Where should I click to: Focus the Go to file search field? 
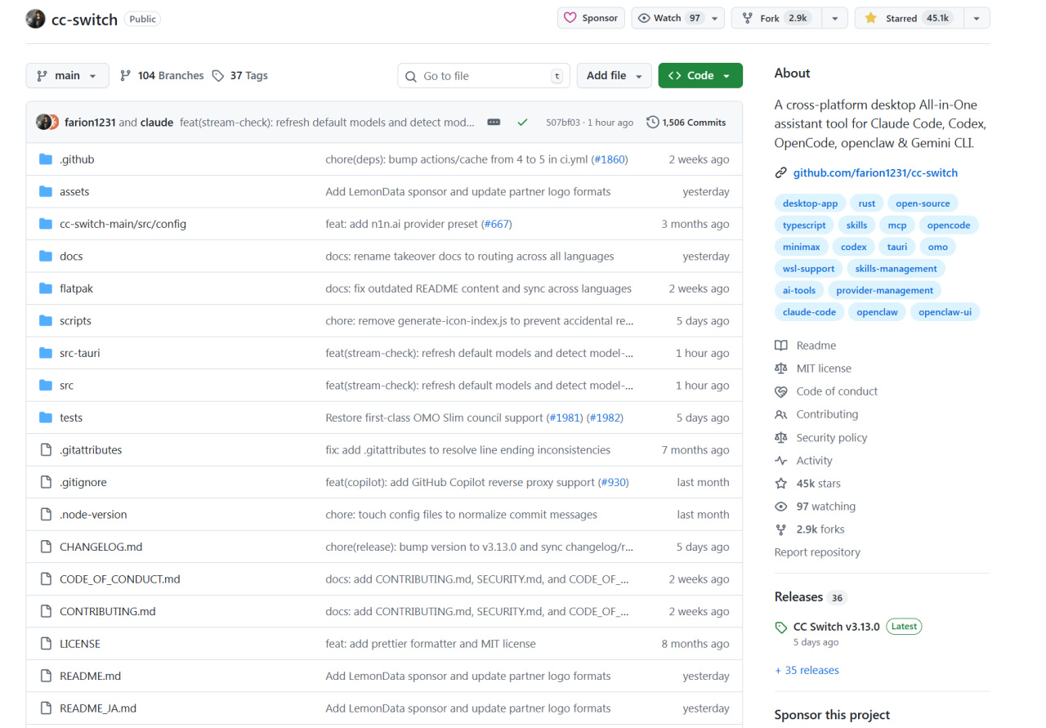point(484,76)
